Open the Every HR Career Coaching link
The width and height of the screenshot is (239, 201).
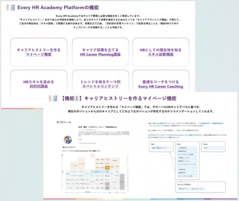point(161,86)
